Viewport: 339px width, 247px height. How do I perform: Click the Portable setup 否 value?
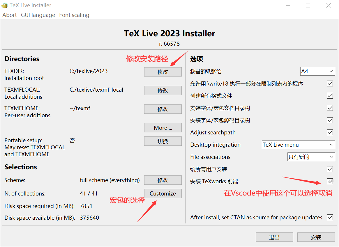(x=72, y=141)
